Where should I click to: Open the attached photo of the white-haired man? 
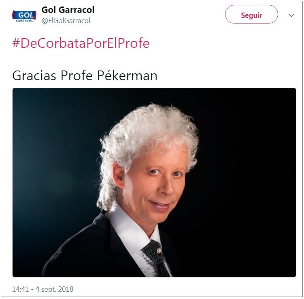pyautogui.click(x=154, y=182)
